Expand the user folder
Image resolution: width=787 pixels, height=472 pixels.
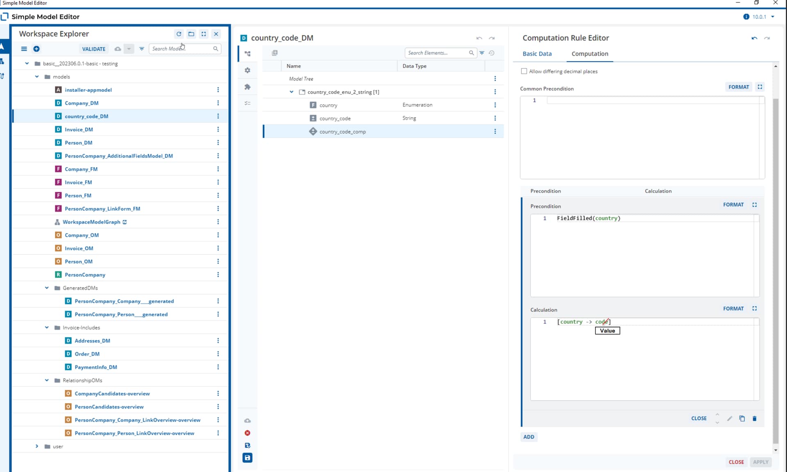pyautogui.click(x=37, y=446)
